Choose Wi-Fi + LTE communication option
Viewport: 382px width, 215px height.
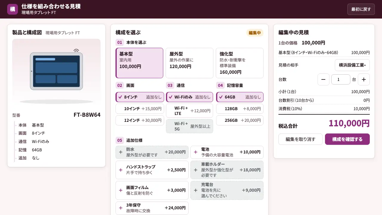coord(190,111)
